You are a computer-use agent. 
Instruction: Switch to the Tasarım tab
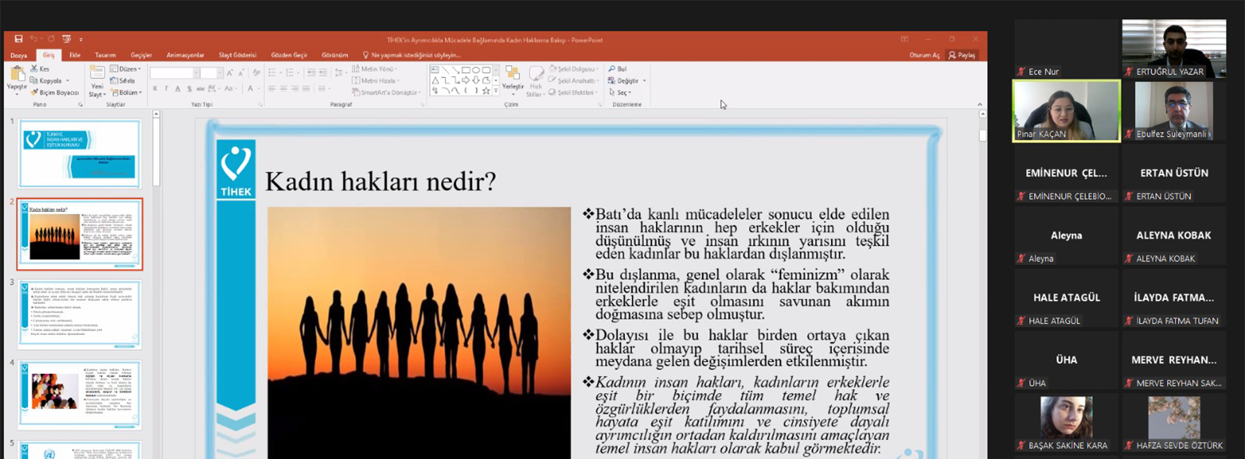pos(105,55)
